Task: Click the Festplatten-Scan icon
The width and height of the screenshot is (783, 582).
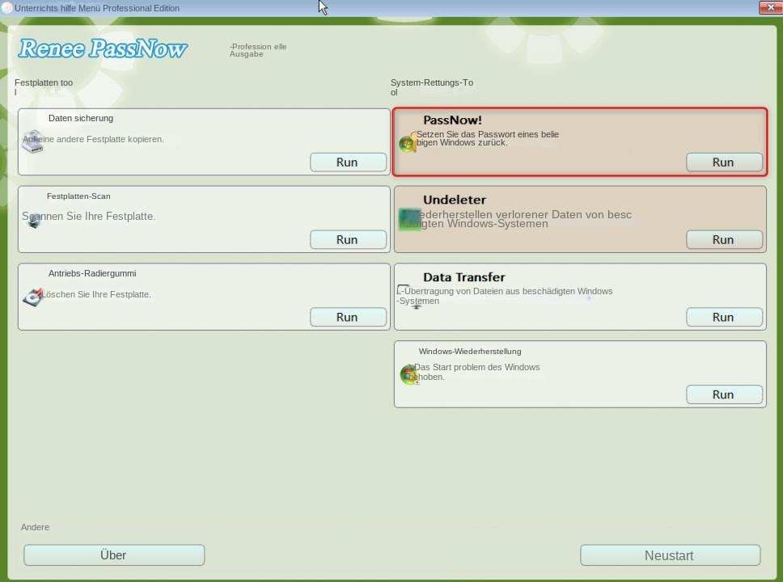Action: tap(33, 219)
